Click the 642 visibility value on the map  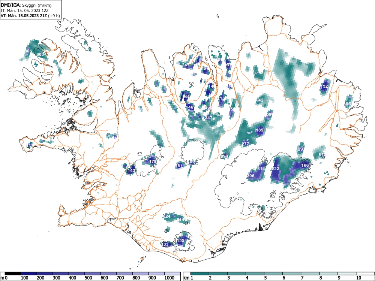pos(259,100)
